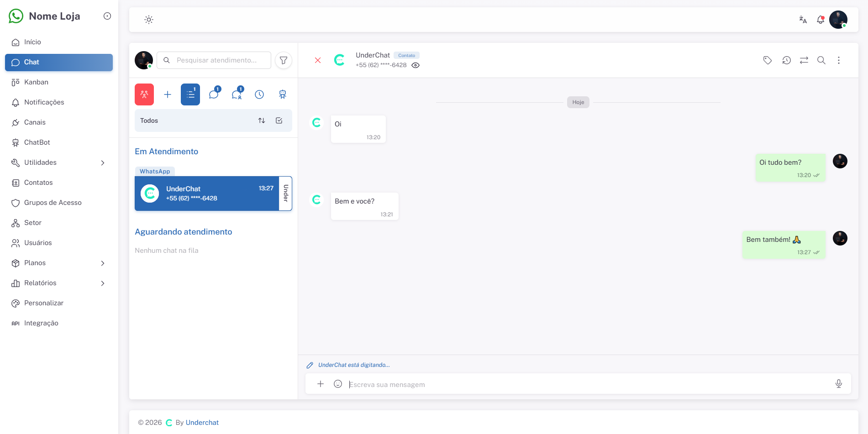Open the Todos filter dropdown
This screenshot has width=868, height=434.
point(213,120)
